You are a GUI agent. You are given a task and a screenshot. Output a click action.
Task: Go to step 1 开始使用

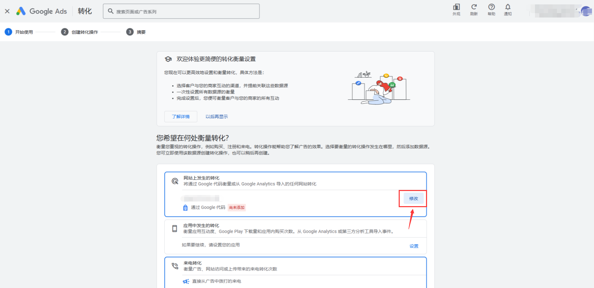pyautogui.click(x=19, y=32)
